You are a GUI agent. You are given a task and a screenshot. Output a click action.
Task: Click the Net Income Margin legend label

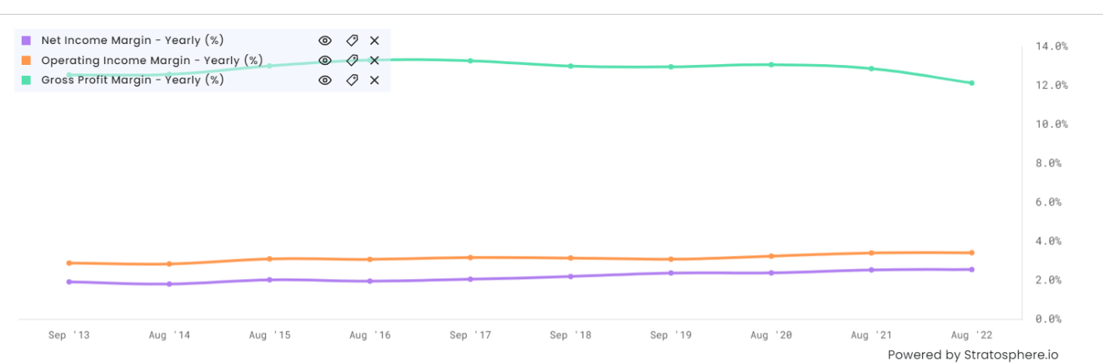point(132,40)
